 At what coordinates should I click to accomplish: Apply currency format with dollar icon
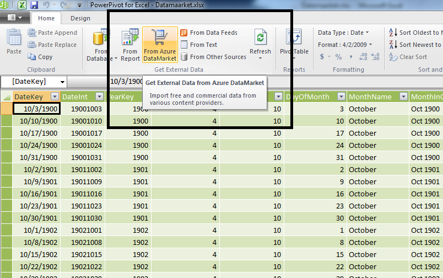coord(322,57)
